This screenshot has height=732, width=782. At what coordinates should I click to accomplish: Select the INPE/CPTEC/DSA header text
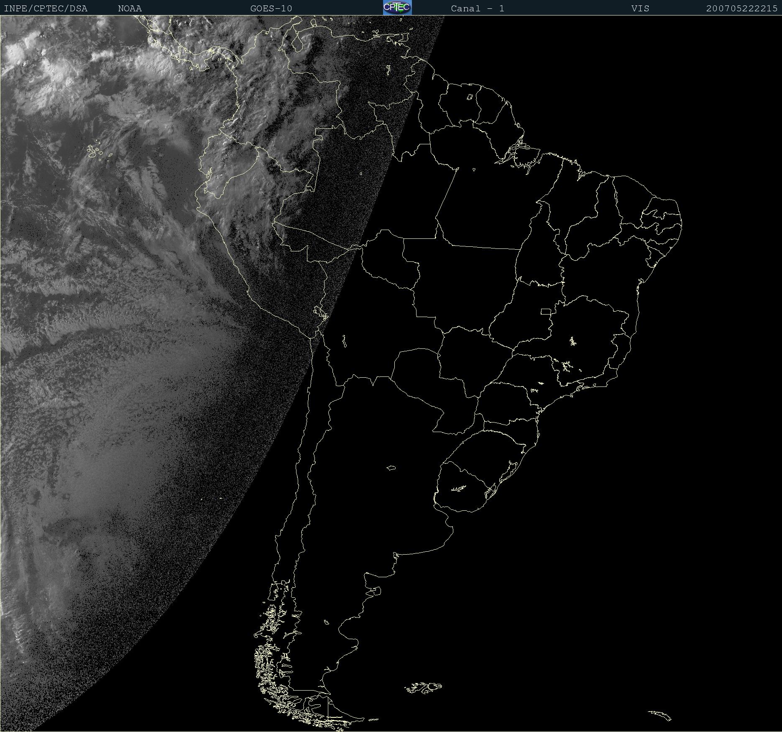tap(46, 9)
